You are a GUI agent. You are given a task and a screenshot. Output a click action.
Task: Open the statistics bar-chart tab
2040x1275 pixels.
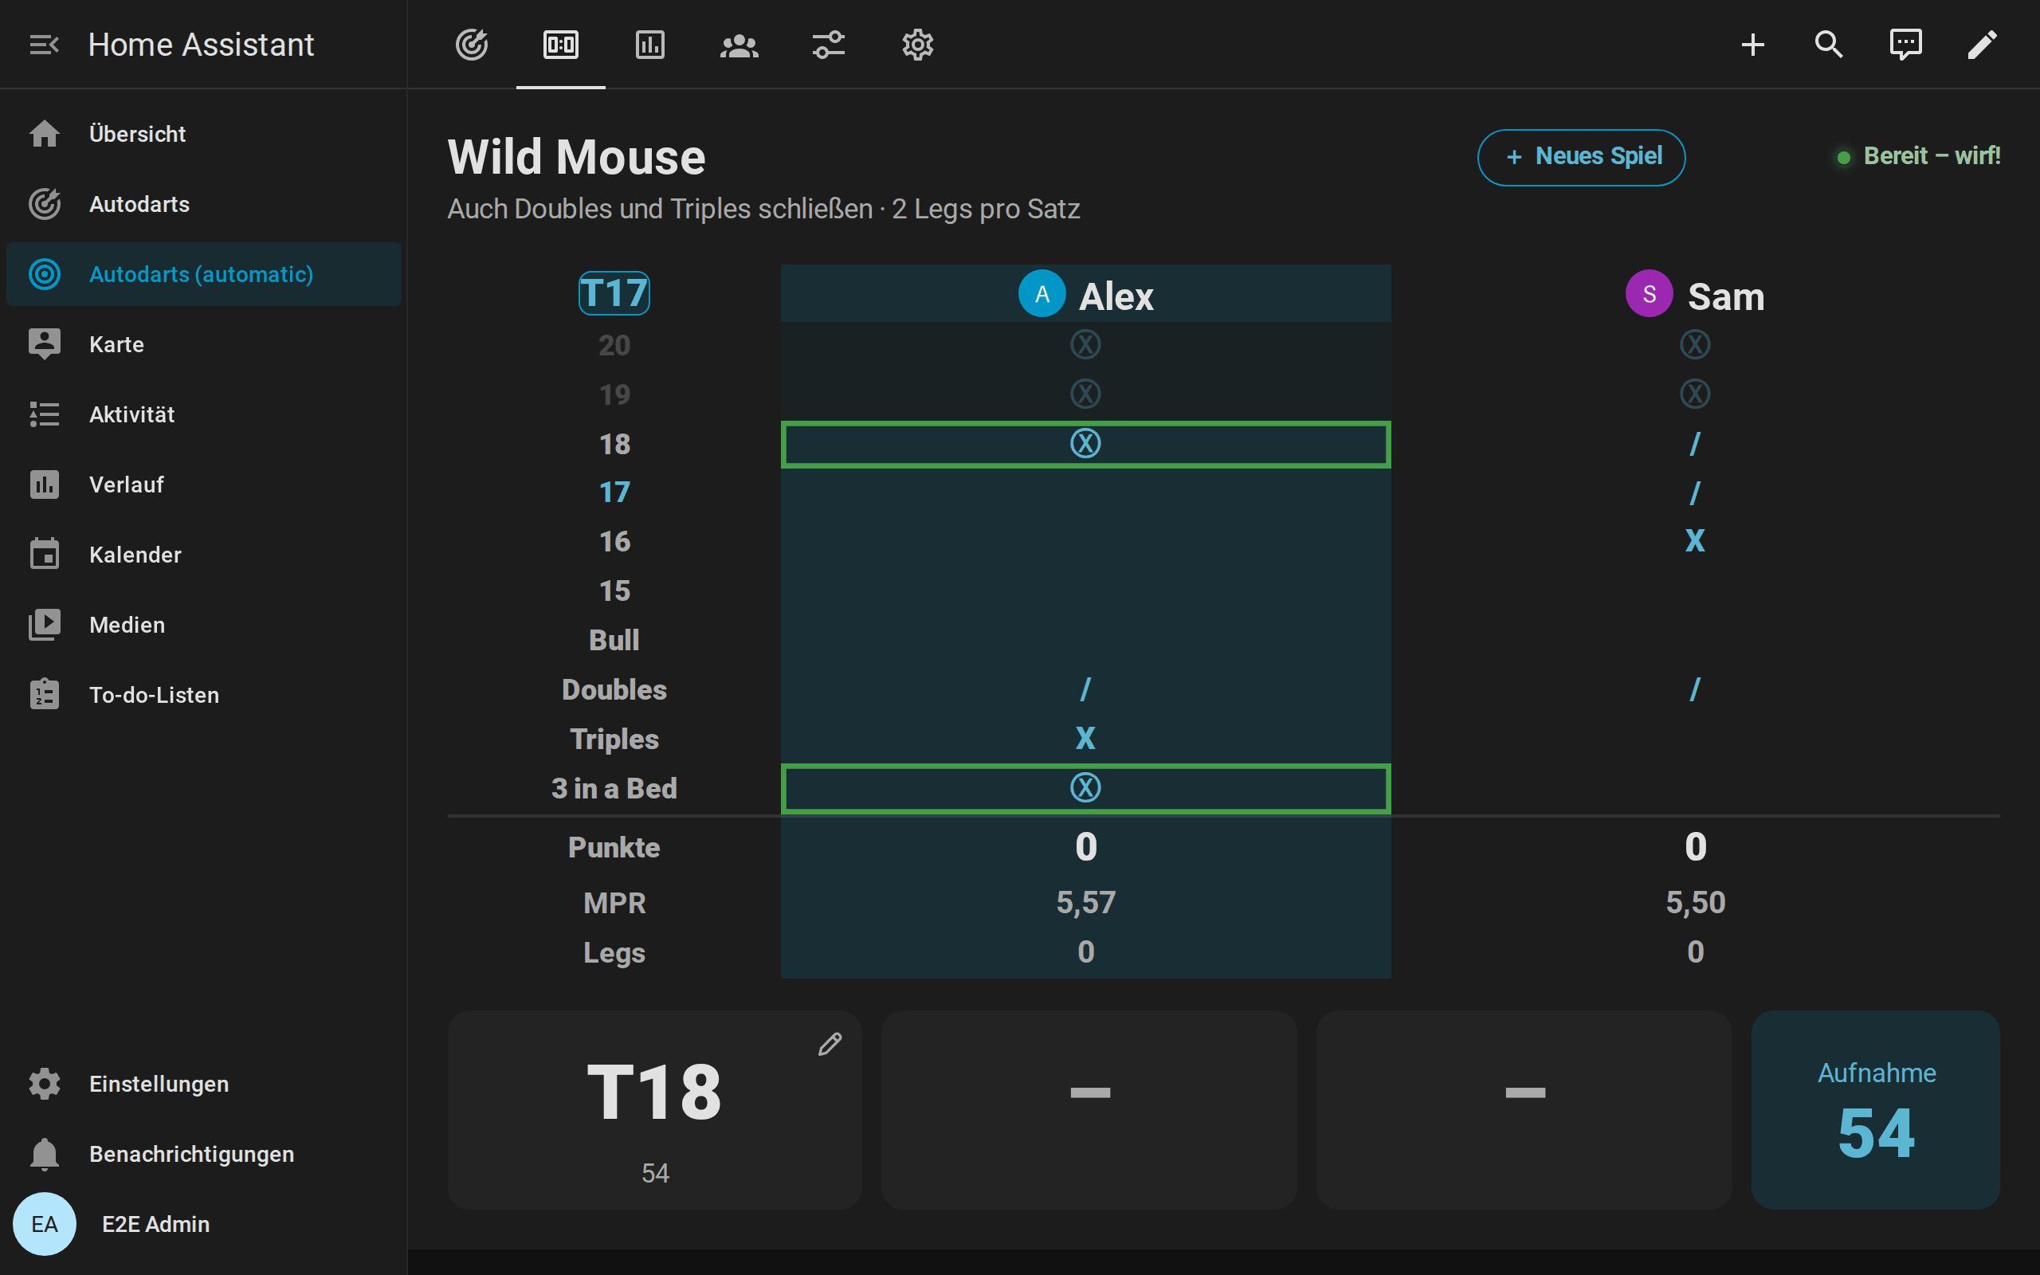tap(650, 45)
